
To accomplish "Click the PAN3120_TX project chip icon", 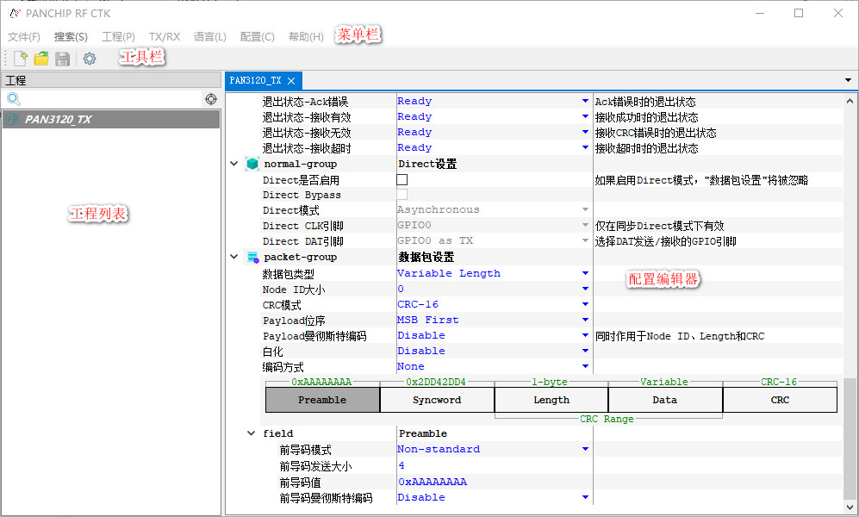I will (x=12, y=120).
